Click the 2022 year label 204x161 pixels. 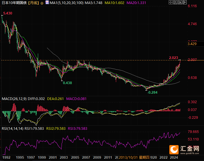coord(164,158)
